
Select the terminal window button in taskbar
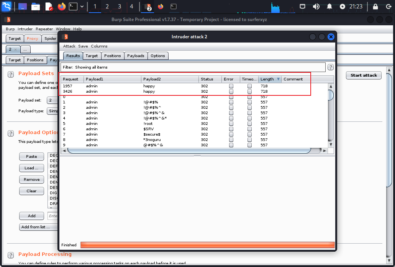point(174,7)
